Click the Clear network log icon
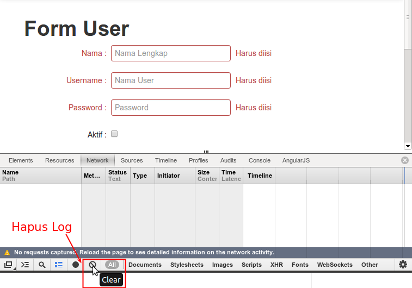Screen dimensions: 412x288 [x=93, y=265]
